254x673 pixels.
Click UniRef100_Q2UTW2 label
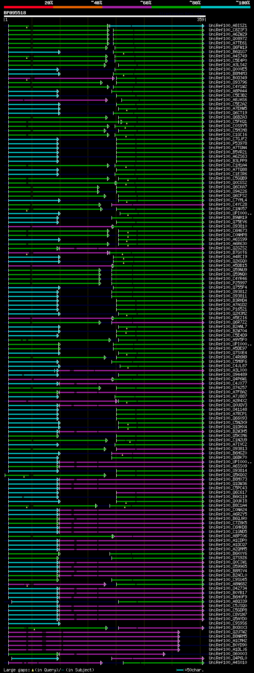tap(228, 632)
